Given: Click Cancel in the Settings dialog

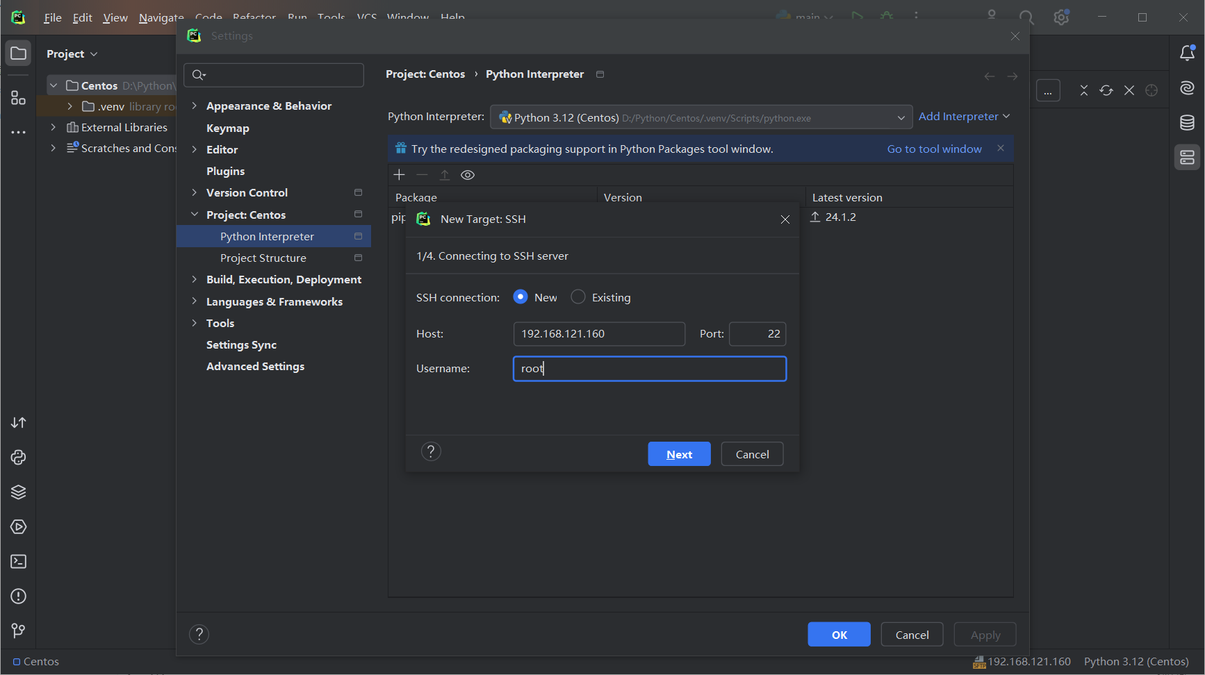Looking at the screenshot, I should coord(912,635).
